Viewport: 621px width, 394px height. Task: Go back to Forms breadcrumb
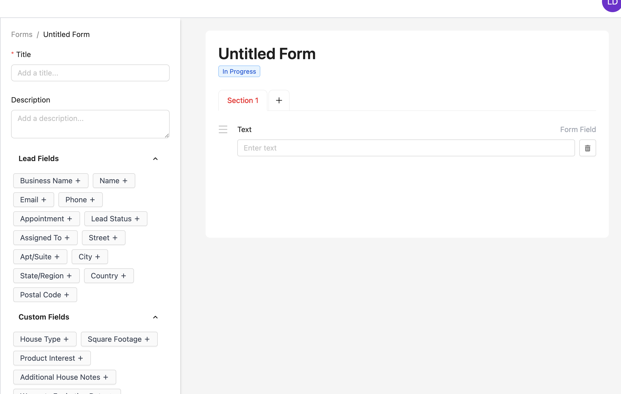pyautogui.click(x=22, y=34)
